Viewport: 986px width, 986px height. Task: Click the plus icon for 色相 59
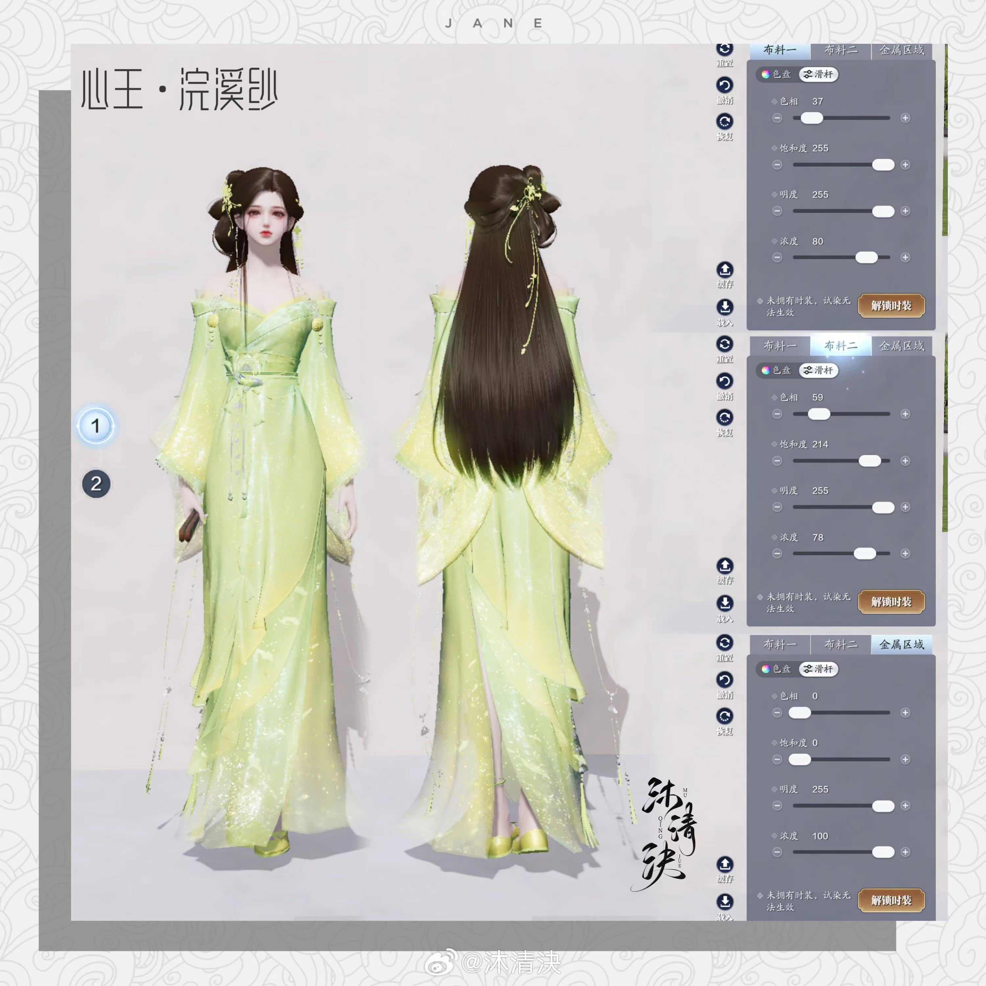[905, 414]
